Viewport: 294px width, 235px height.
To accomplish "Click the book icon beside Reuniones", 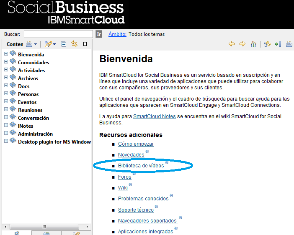I will coord(13,109).
